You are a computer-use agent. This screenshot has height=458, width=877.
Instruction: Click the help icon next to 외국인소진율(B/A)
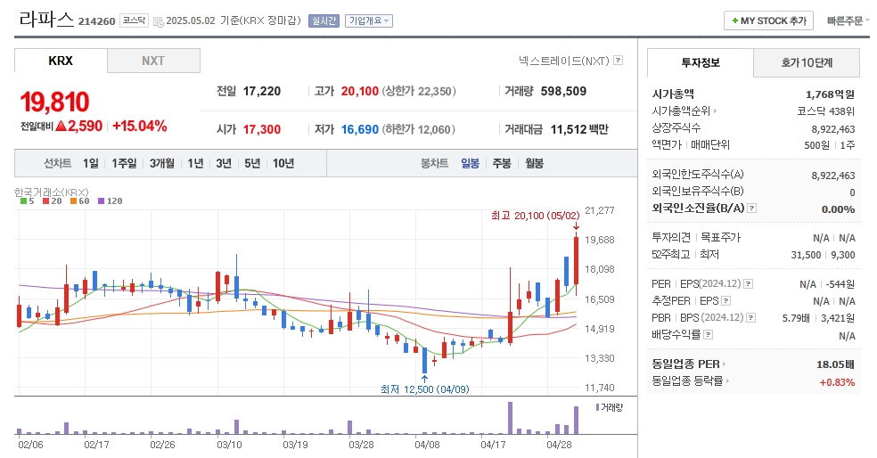751,208
